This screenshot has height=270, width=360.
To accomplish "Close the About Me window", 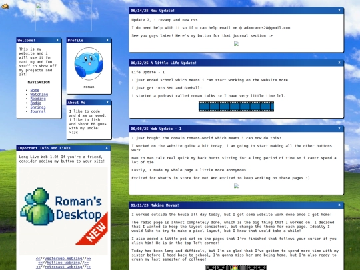I will click(x=107, y=103).
